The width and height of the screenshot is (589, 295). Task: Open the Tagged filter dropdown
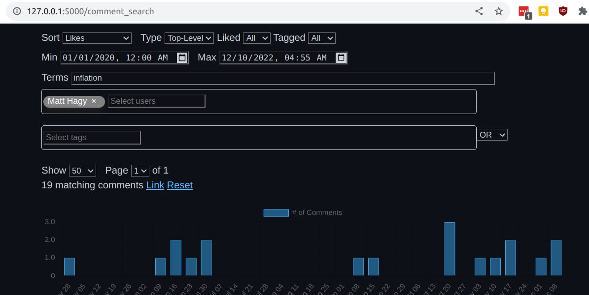[321, 38]
